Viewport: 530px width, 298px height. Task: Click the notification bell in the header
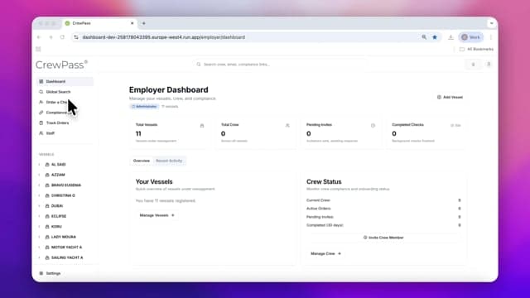pyautogui.click(x=473, y=65)
